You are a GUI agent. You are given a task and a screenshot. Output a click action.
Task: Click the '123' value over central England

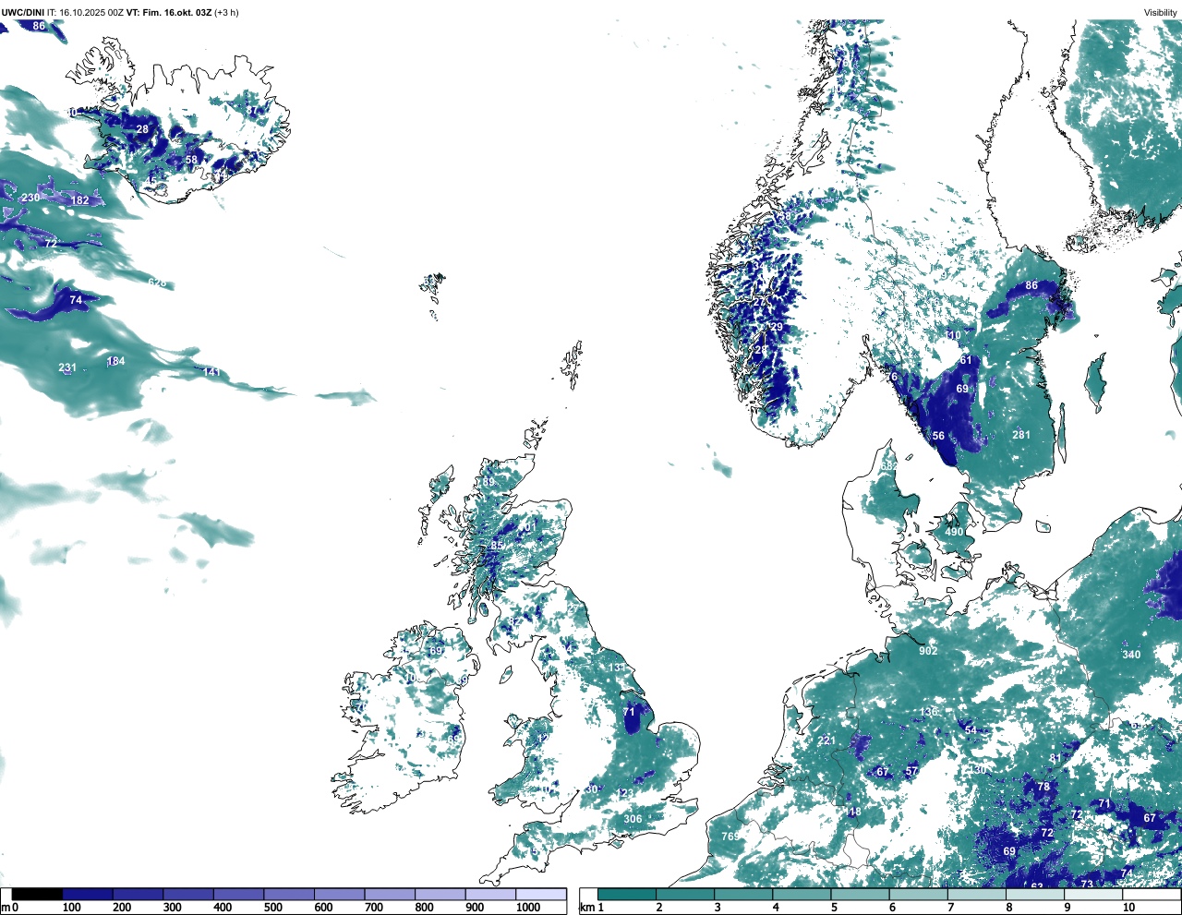[x=626, y=794]
